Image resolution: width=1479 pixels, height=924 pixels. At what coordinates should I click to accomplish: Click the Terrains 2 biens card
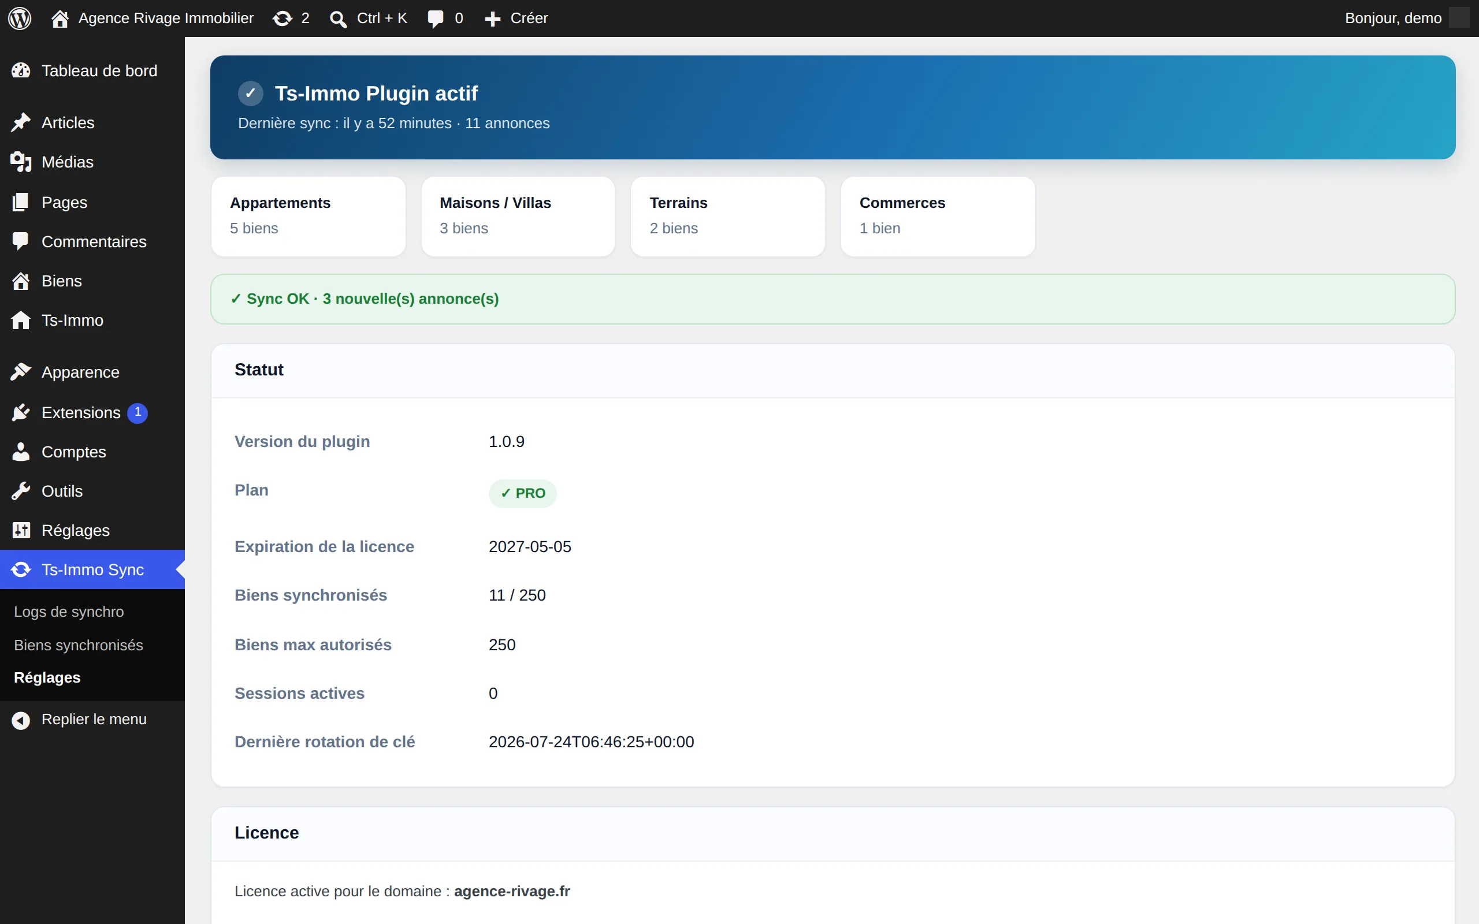[x=727, y=217]
